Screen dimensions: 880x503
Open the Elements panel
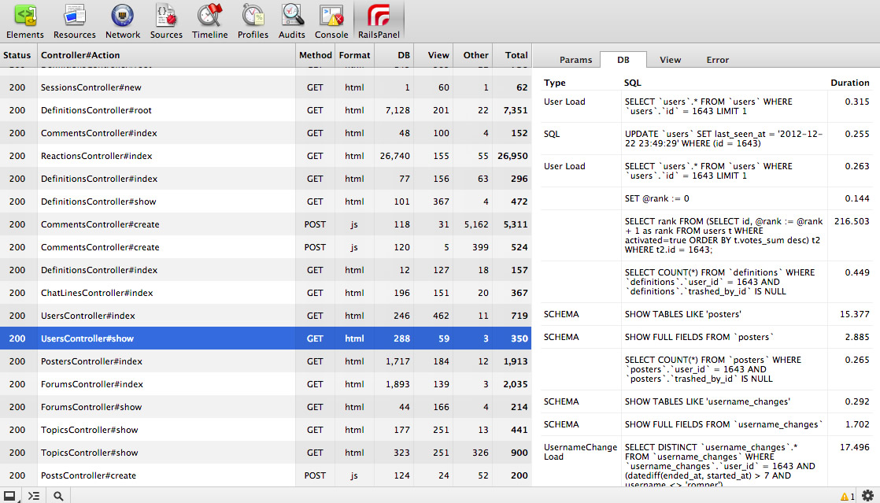tap(25, 20)
